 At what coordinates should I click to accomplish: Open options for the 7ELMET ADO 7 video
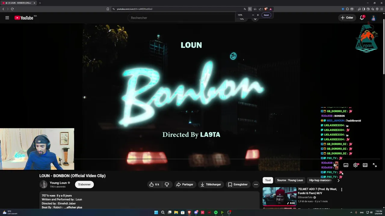point(341,190)
